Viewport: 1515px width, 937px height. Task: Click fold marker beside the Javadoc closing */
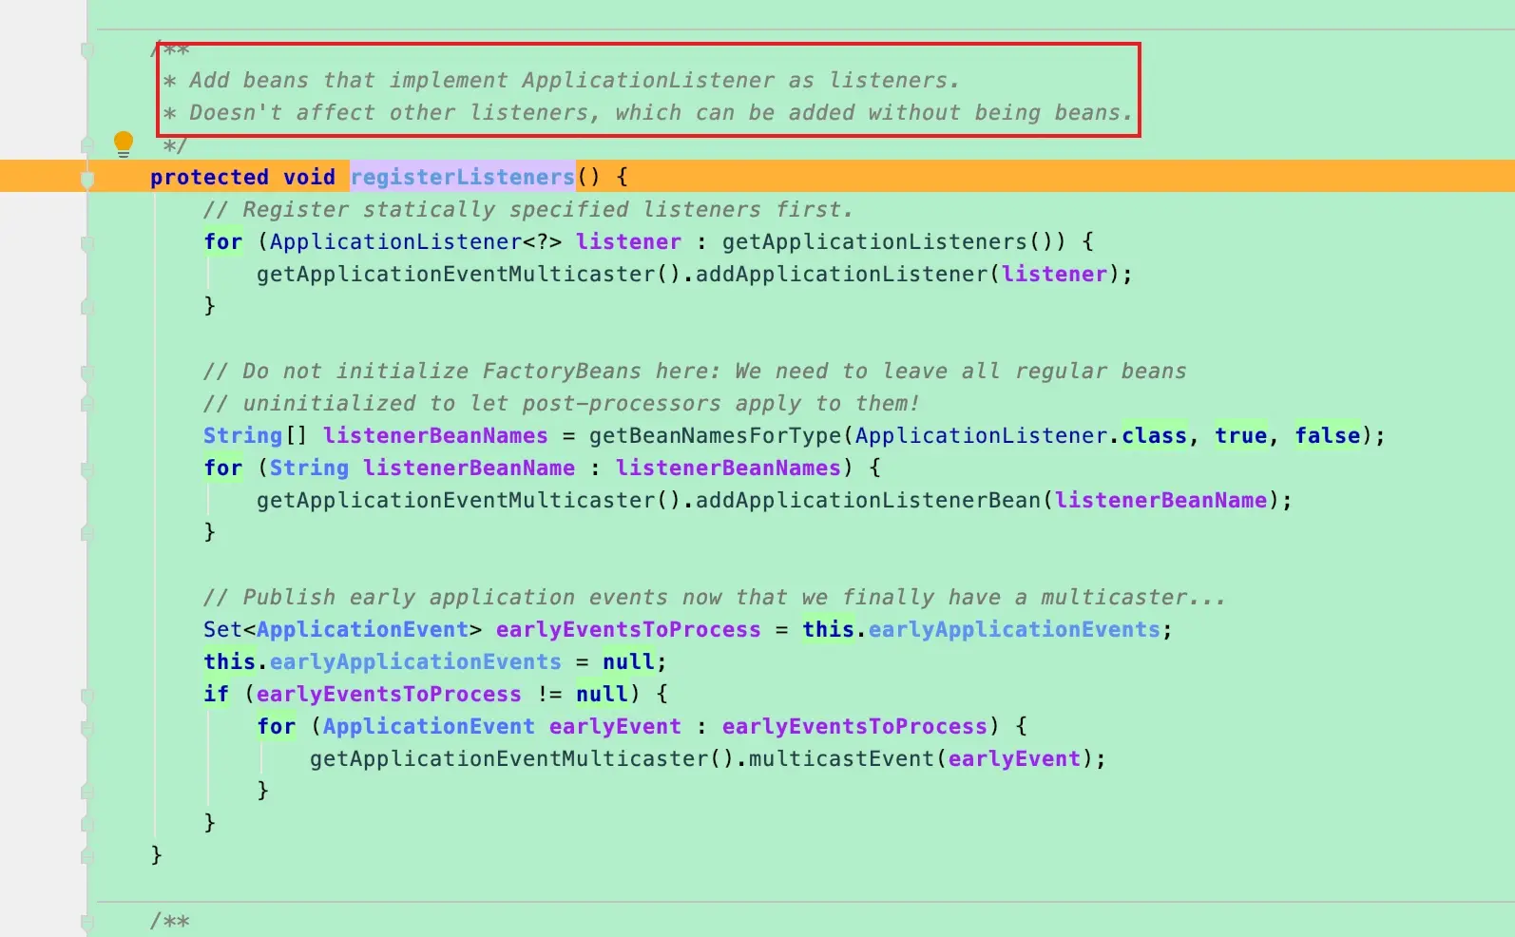coord(87,145)
